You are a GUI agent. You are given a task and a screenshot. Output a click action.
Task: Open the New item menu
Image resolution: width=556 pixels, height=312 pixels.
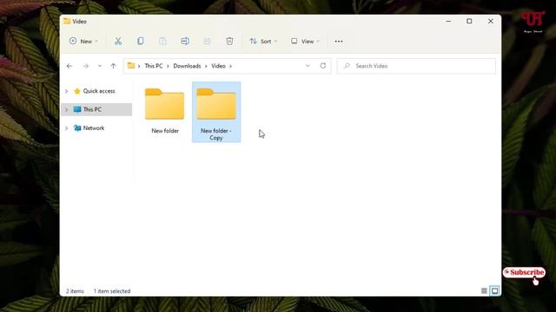[83, 42]
